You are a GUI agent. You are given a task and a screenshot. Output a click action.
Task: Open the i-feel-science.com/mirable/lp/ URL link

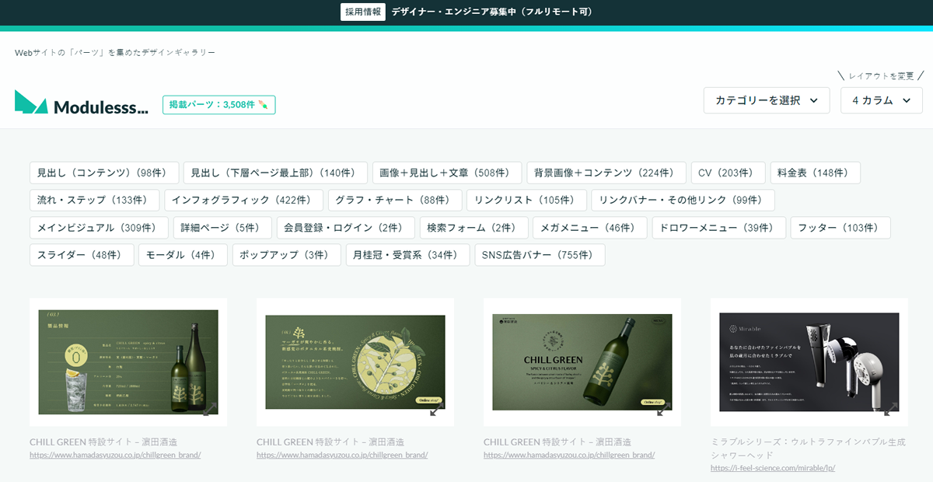point(773,468)
